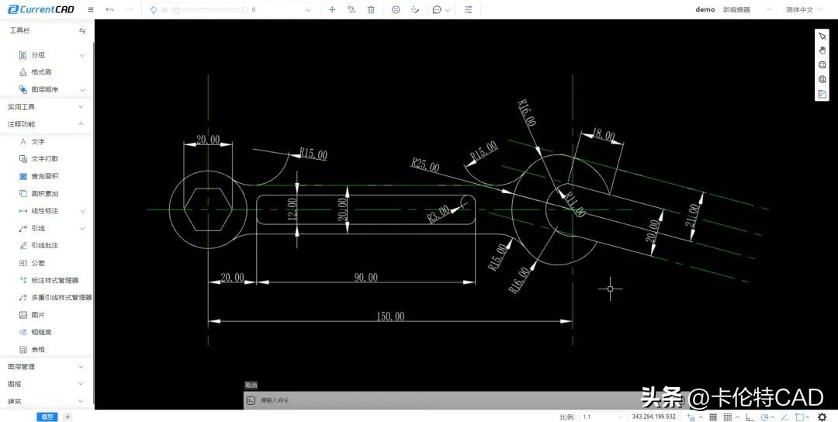Open the layer 0 dropdown list
This screenshot has height=422, width=838.
[x=308, y=9]
